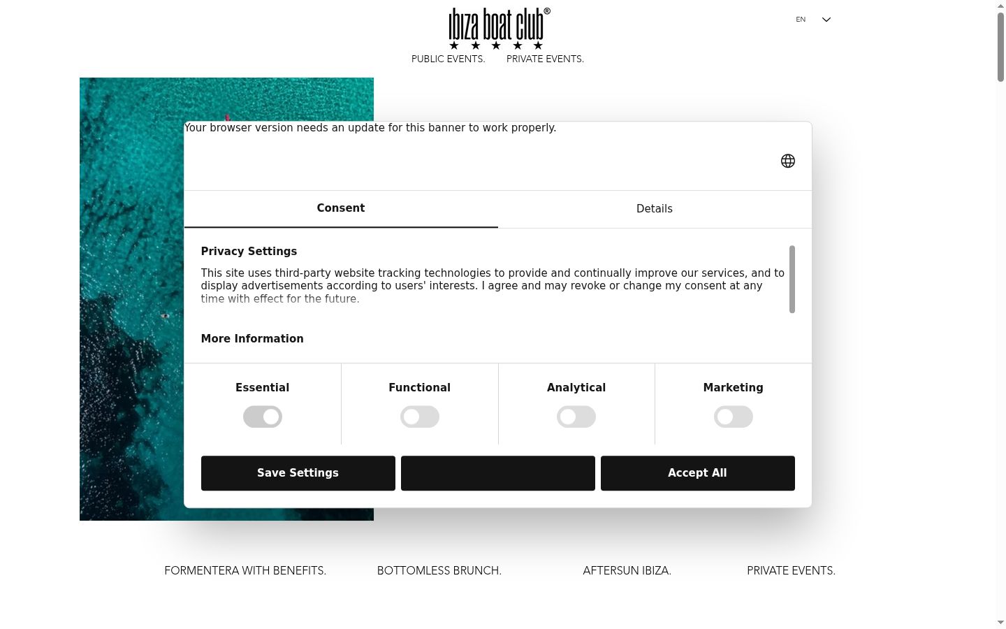Click the privacy text scrollbar in banner
This screenshot has width=1006, height=629.
point(792,280)
